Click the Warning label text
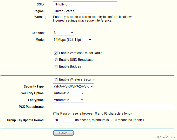This screenshot has width=177, height=140. tap(41, 17)
